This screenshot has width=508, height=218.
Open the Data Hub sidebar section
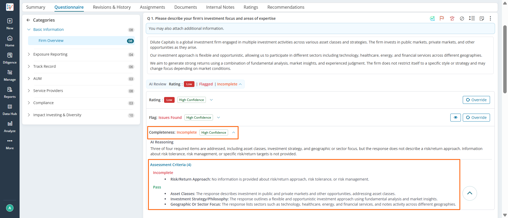coord(10,109)
